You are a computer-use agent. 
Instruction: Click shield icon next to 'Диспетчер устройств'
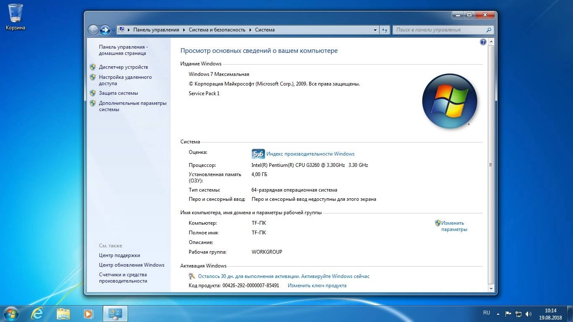[x=93, y=67]
